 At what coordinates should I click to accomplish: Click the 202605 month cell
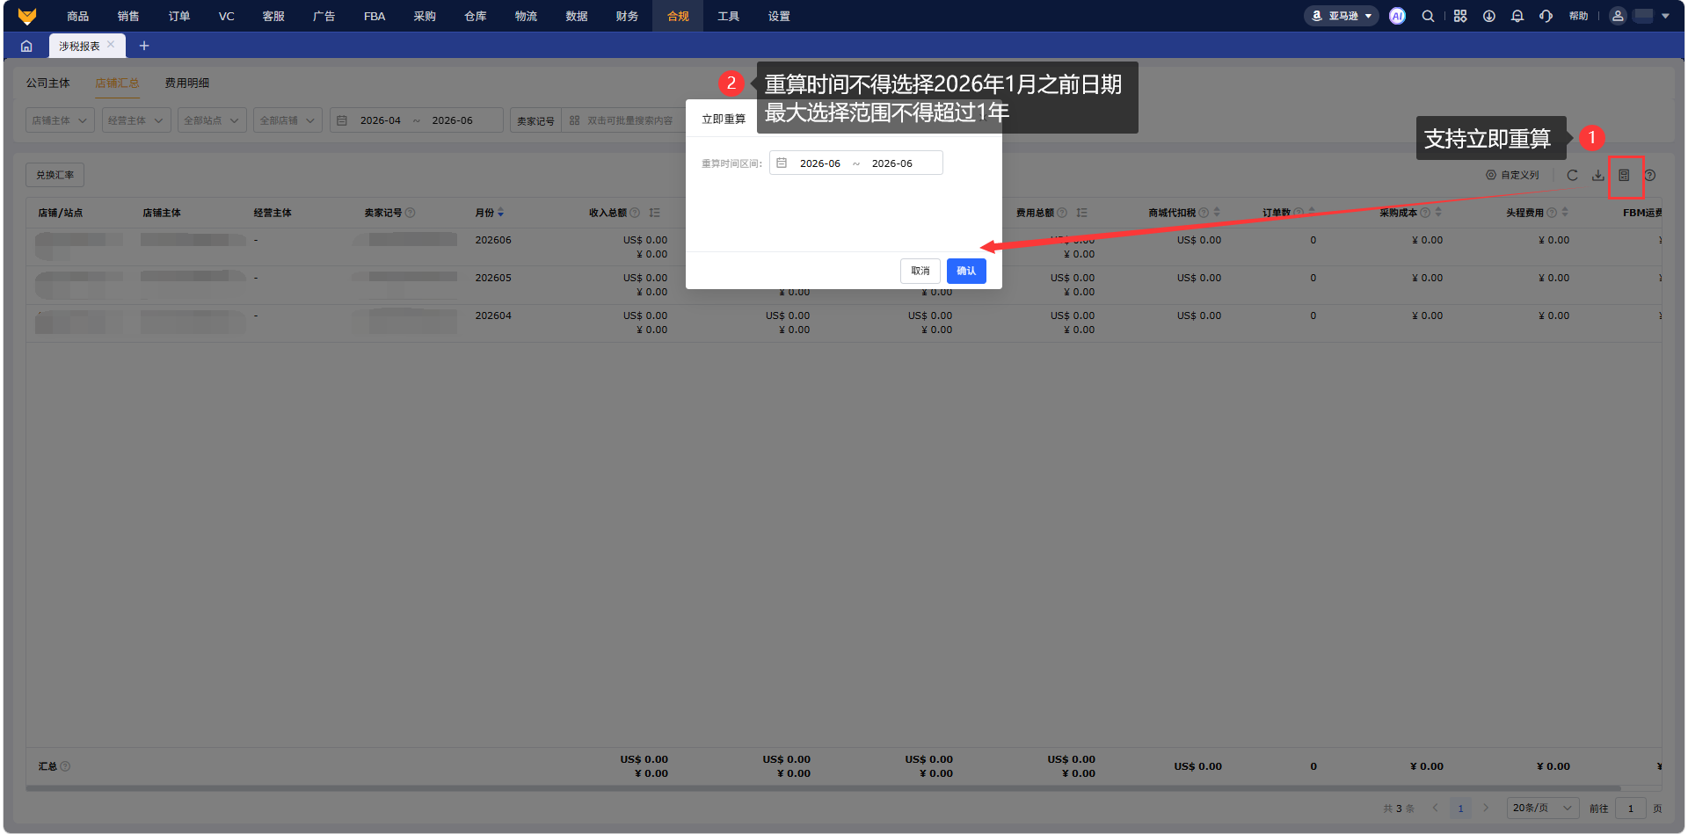click(x=493, y=278)
